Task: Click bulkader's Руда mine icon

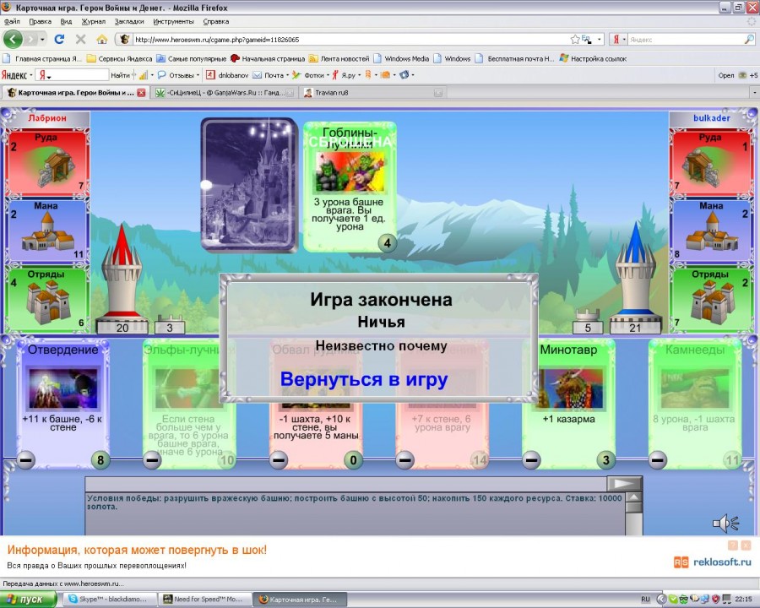Action: [x=701, y=168]
